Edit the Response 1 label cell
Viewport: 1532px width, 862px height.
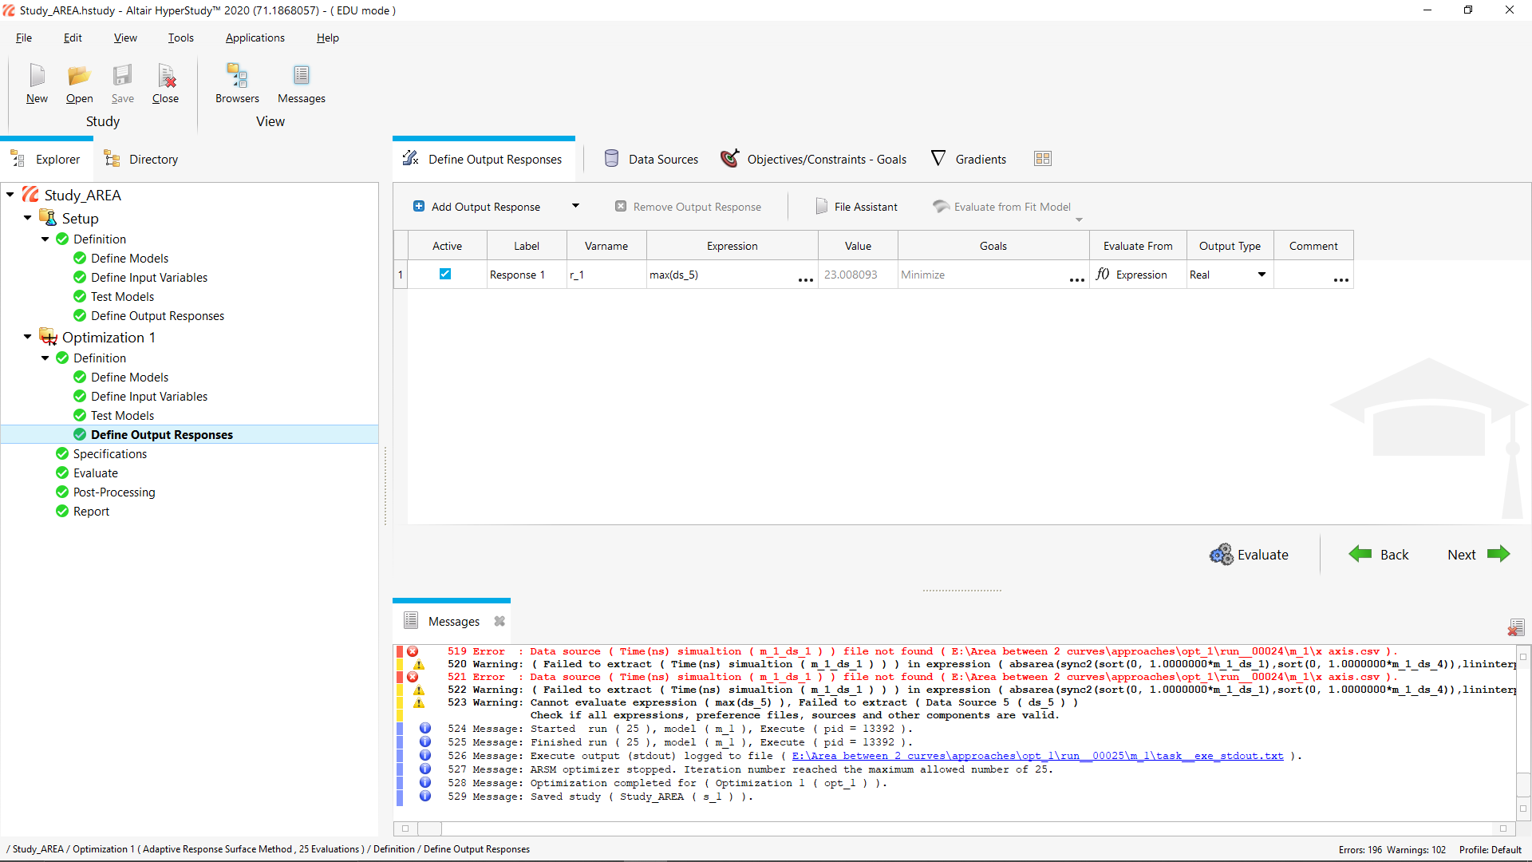(527, 275)
